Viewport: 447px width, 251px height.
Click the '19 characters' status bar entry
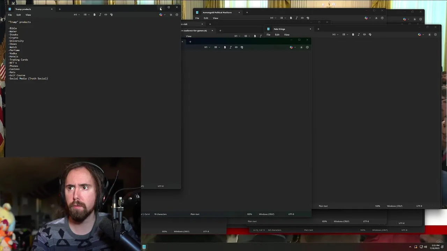pyautogui.click(x=160, y=214)
